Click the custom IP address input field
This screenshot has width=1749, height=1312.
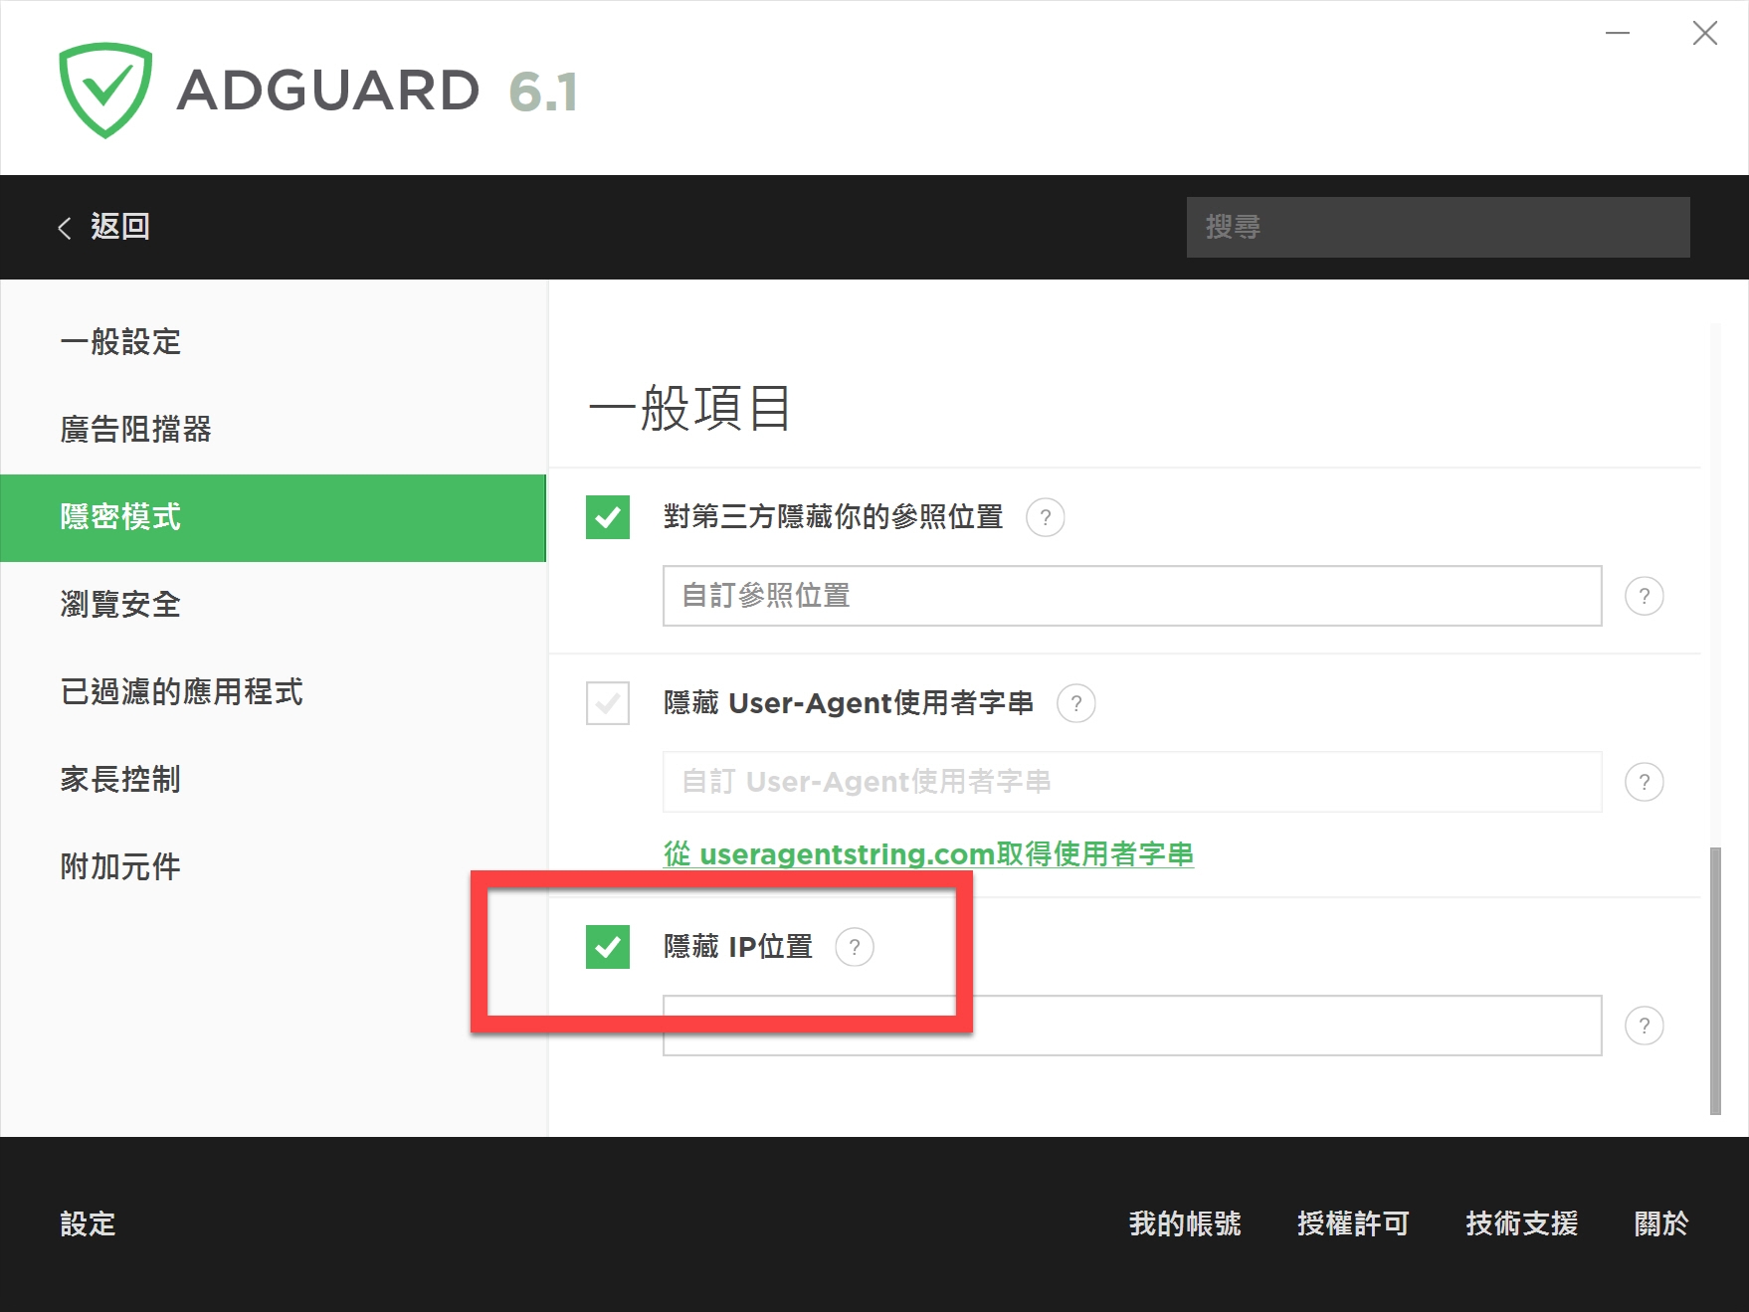1132,1026
